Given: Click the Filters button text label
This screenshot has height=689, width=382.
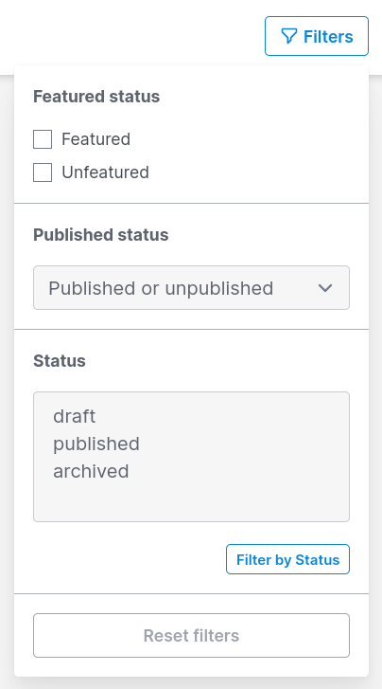Looking at the screenshot, I should [328, 36].
